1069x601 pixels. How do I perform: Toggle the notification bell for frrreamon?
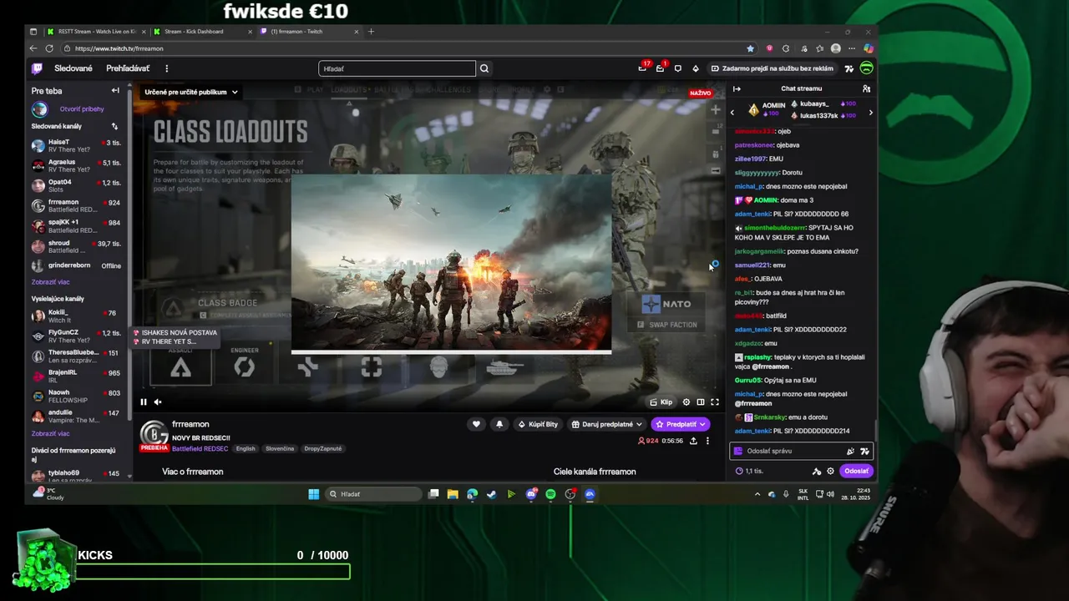[x=499, y=424]
